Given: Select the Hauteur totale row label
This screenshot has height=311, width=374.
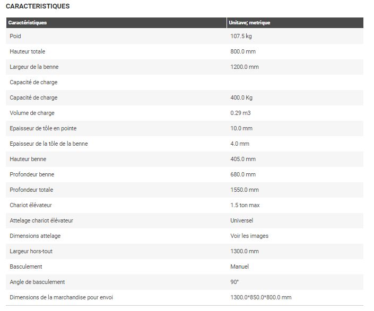Looking at the screenshot, I should coord(28,51).
